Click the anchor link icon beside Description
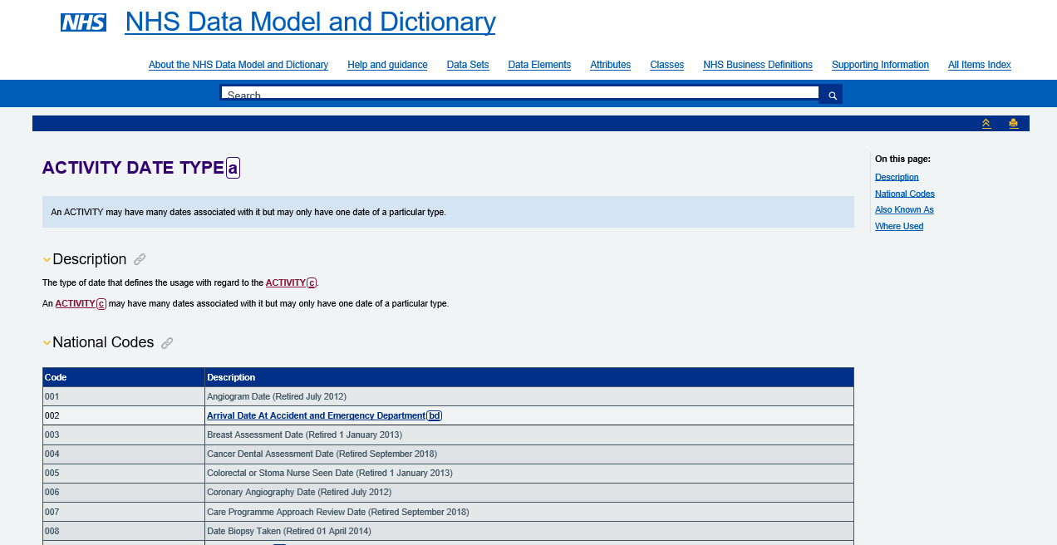Viewport: 1057px width, 545px height. pos(140,259)
